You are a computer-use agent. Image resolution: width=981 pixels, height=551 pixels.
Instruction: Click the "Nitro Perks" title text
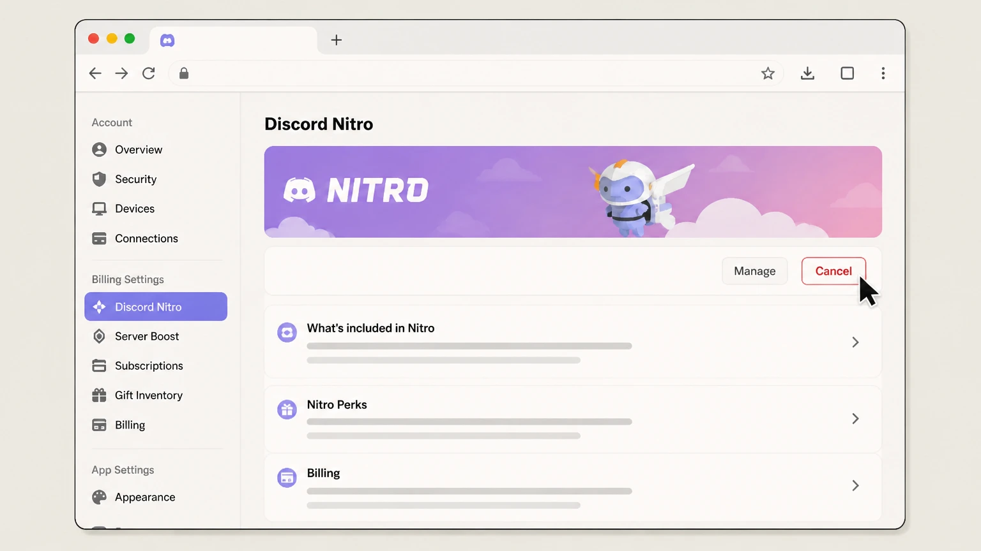coord(337,404)
